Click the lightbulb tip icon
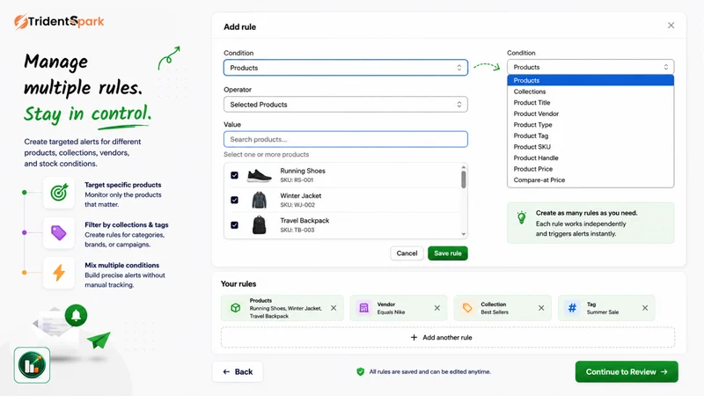The height and width of the screenshot is (396, 704). pos(521,217)
